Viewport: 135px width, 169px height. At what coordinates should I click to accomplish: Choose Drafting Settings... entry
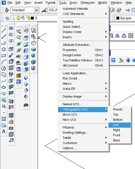[x=83, y=133]
